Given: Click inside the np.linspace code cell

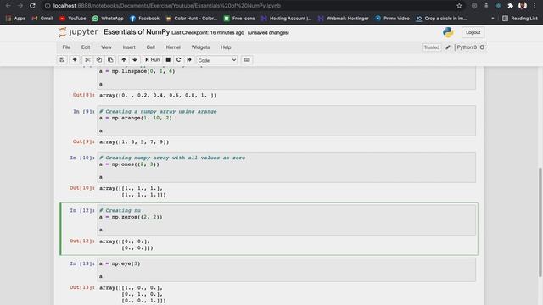Looking at the screenshot, I should 287,78.
